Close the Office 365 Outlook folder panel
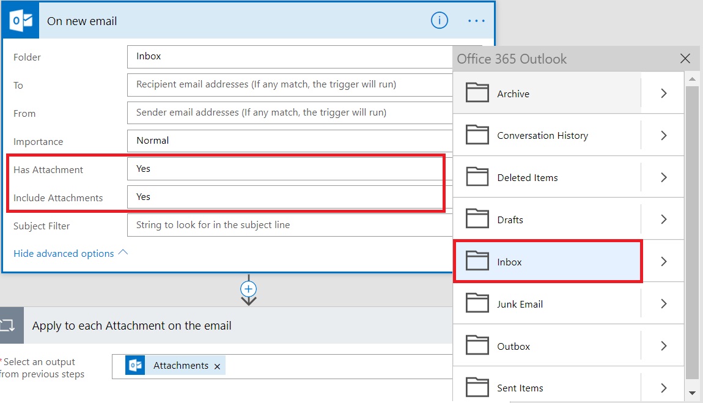 685,58
